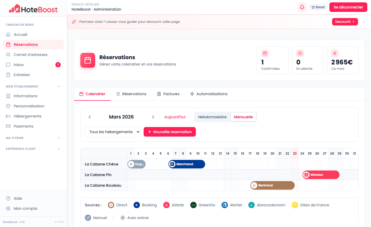Open Carnet d'adresses in the sidebar

point(30,55)
